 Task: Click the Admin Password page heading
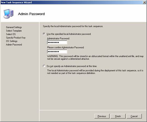click(x=31, y=14)
